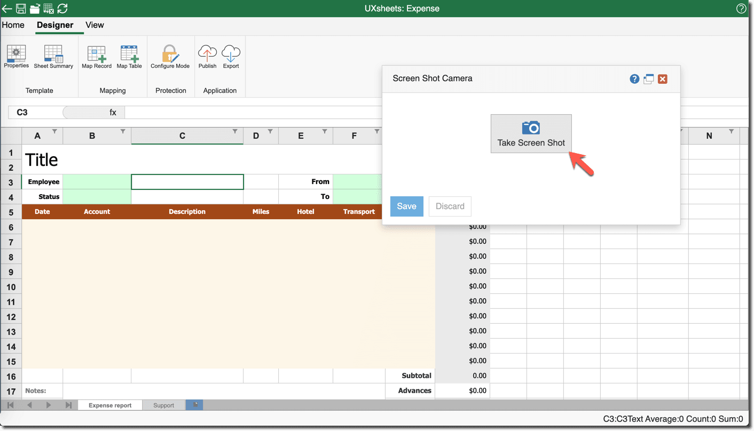Open the filter dropdown on column N
This screenshot has width=754, height=431.
(x=732, y=131)
